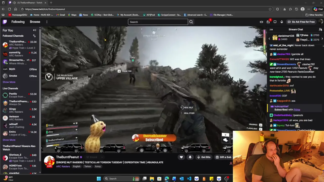Click the Tarkov stream tag
This screenshot has height=182, width=324.
pos(88,166)
